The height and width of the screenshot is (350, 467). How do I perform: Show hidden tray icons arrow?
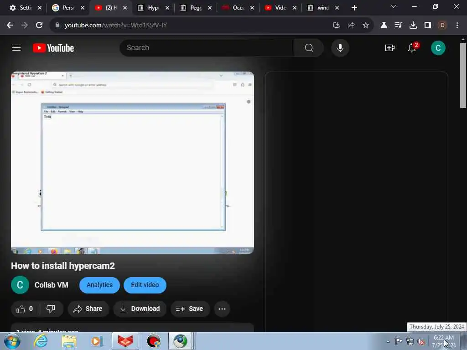[388, 342]
